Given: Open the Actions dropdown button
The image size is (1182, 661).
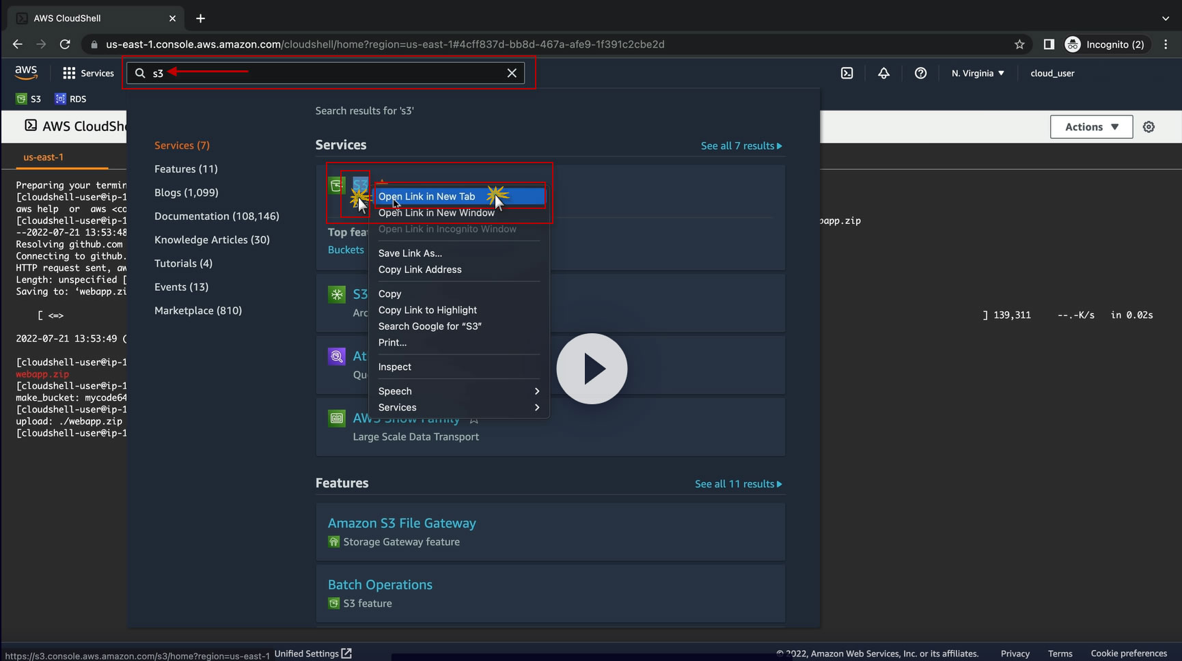Looking at the screenshot, I should (1091, 127).
